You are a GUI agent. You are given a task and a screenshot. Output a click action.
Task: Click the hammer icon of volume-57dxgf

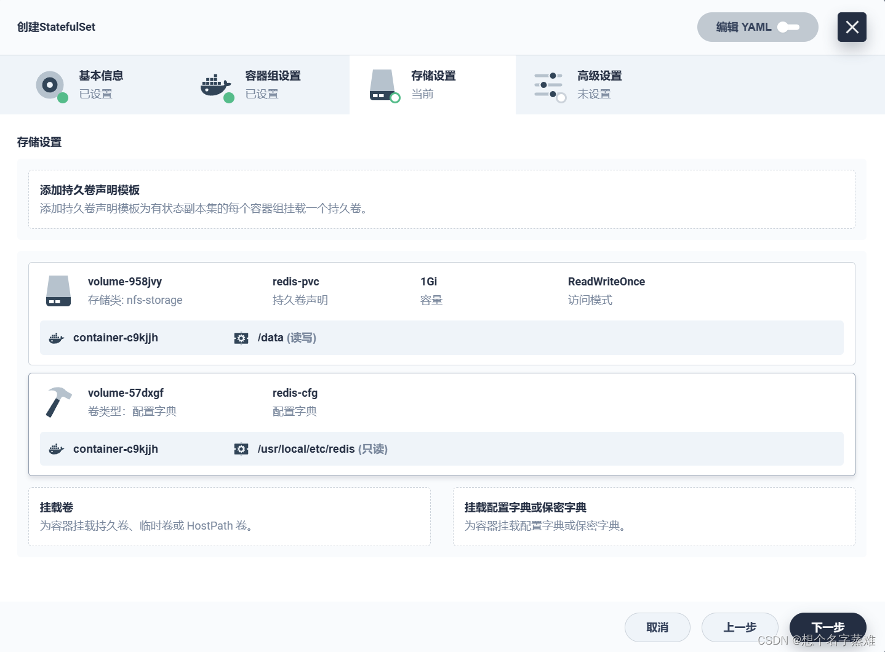(58, 402)
